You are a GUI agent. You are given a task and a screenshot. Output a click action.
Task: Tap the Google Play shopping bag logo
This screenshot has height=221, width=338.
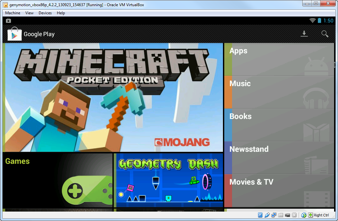pos(14,33)
